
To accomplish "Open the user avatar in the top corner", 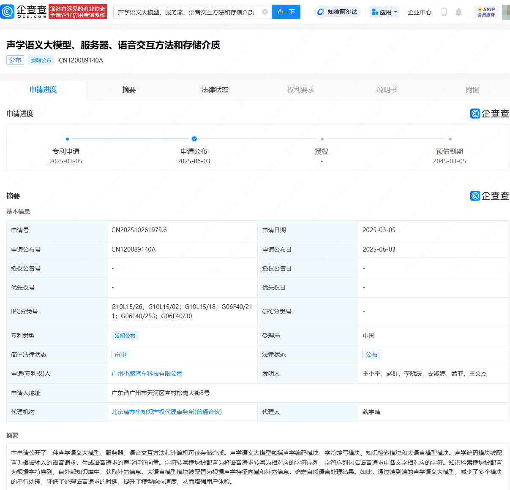I will (506, 12).
